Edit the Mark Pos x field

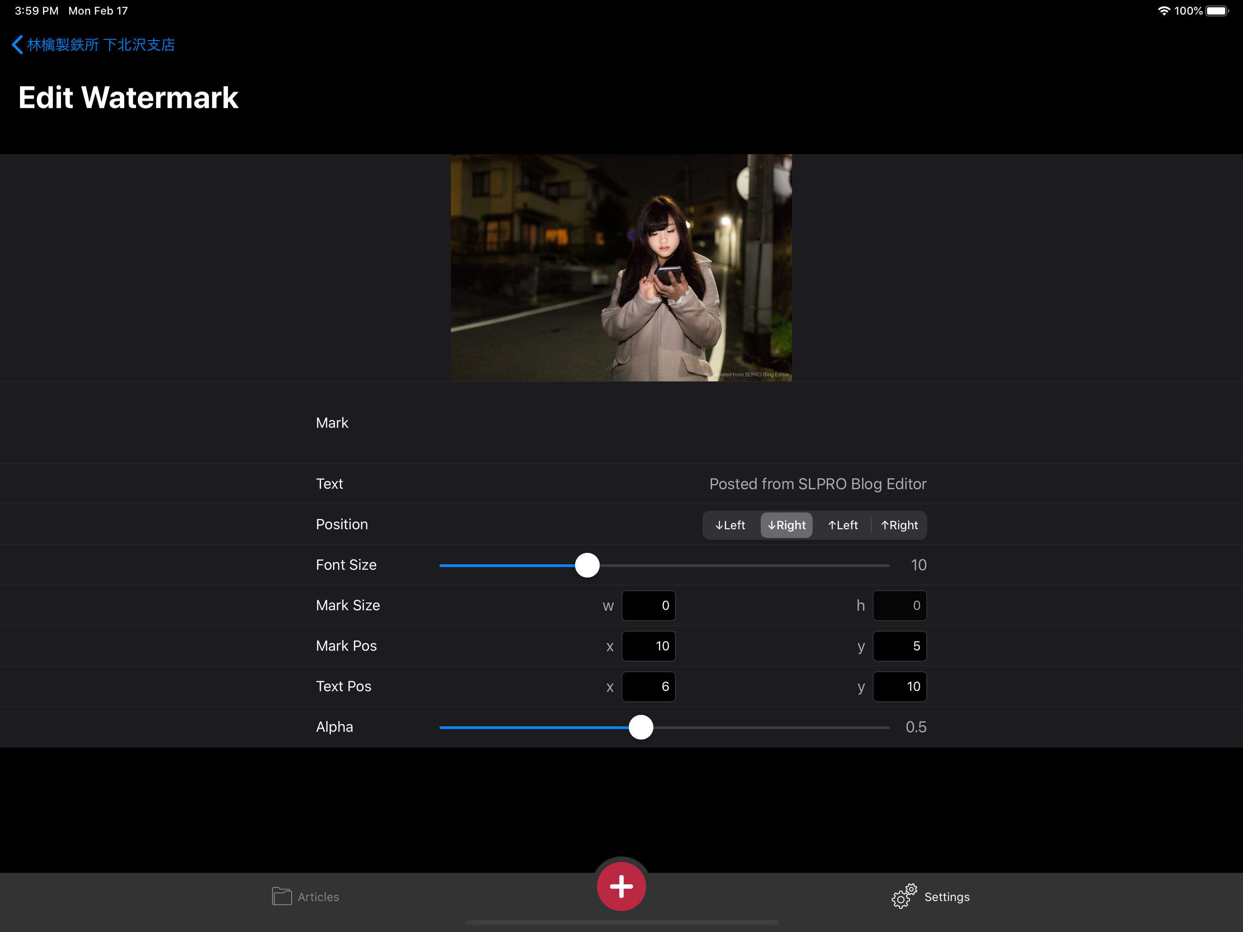click(648, 646)
